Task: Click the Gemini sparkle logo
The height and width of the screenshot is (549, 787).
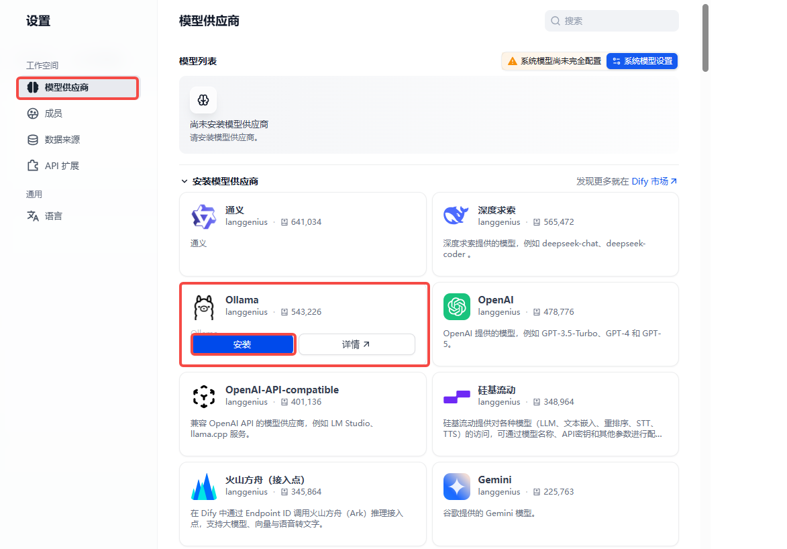Action: click(457, 487)
